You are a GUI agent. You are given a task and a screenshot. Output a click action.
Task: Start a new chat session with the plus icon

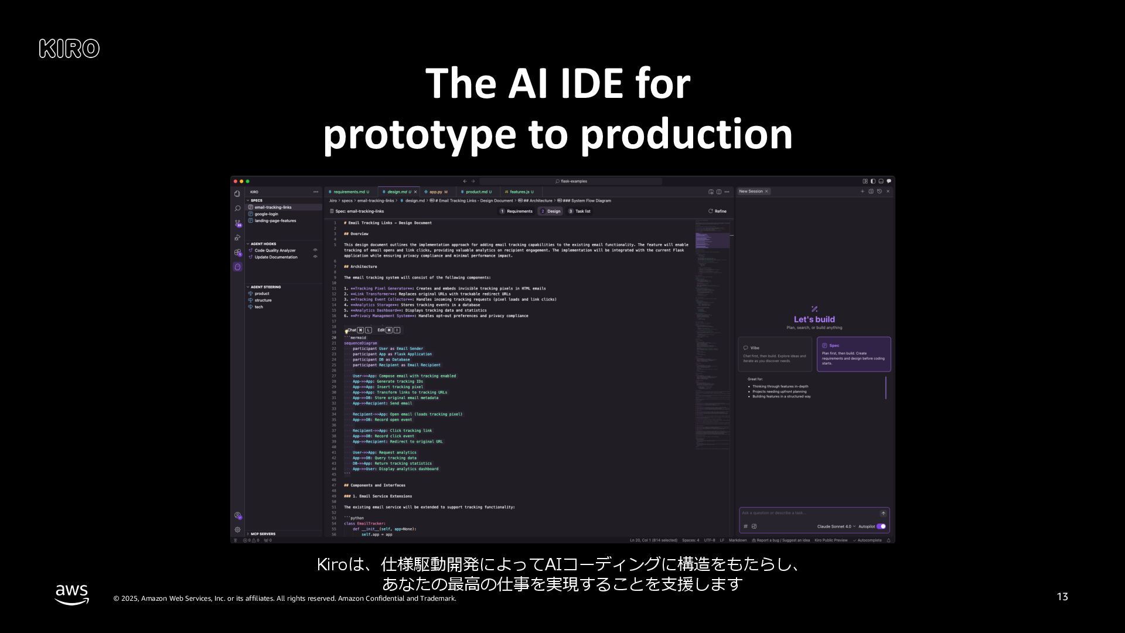tap(862, 191)
